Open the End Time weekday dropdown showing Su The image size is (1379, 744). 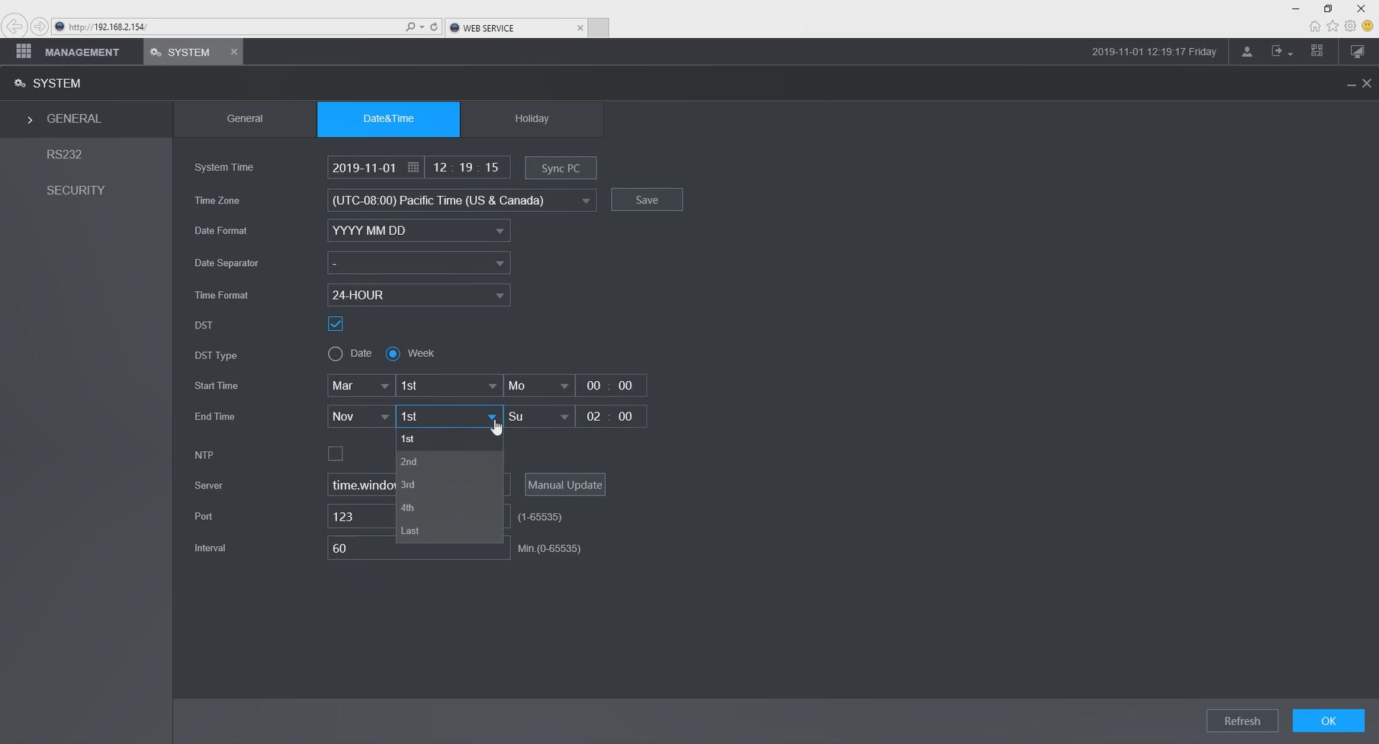pos(539,416)
